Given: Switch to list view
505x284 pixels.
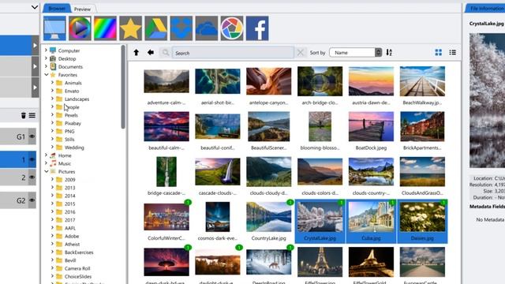Looking at the screenshot, I should 452,53.
